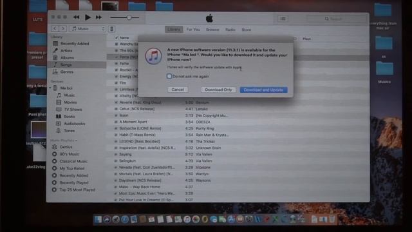Toggle checkbox for the Ibson song
The image size is (412, 232).
116,115
